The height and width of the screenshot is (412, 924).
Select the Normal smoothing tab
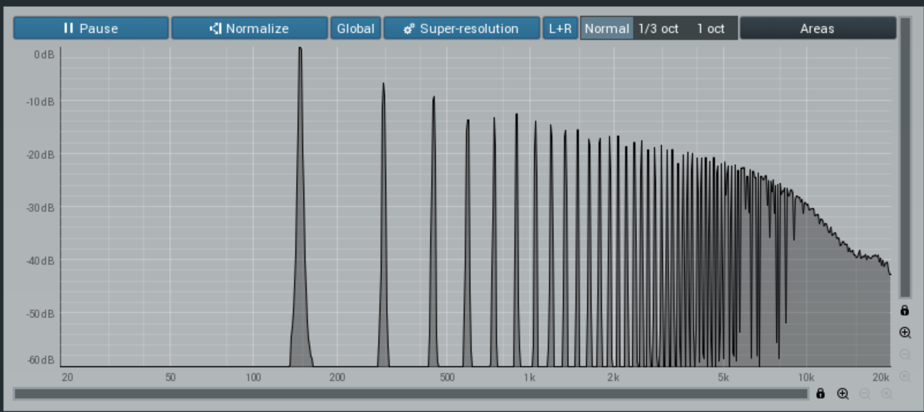tap(607, 29)
